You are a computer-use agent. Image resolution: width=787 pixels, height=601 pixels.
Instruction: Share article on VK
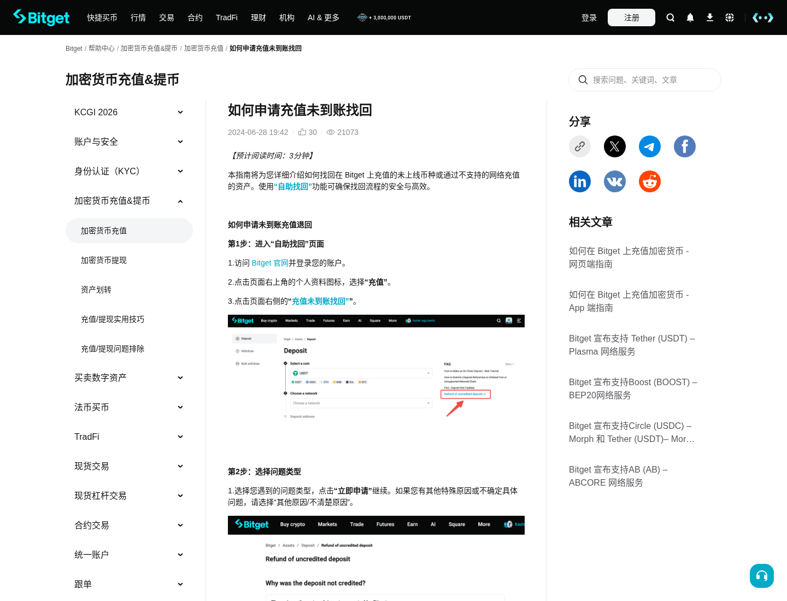coord(615,181)
